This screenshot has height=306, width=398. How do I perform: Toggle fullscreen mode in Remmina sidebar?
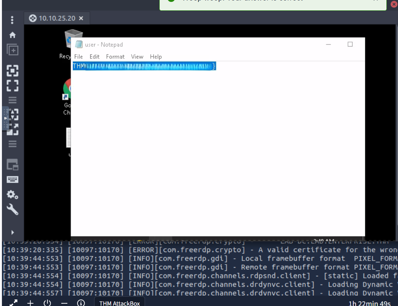click(12, 85)
